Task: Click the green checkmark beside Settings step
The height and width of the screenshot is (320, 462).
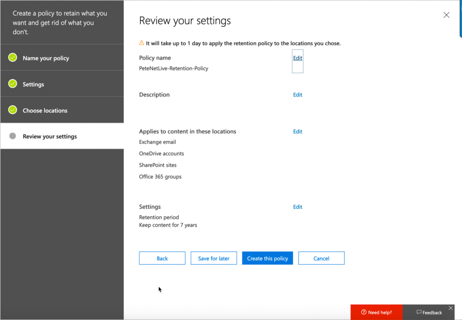Action: tap(12, 83)
